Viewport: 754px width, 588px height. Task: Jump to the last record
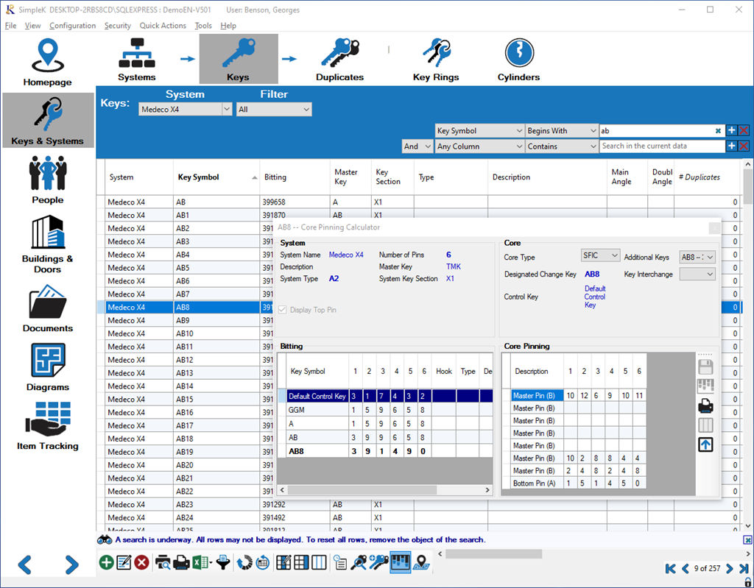click(744, 568)
